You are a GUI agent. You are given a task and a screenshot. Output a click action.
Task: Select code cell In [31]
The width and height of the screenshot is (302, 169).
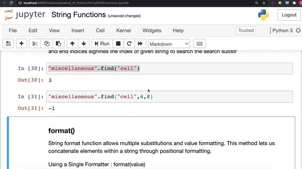tap(169, 97)
